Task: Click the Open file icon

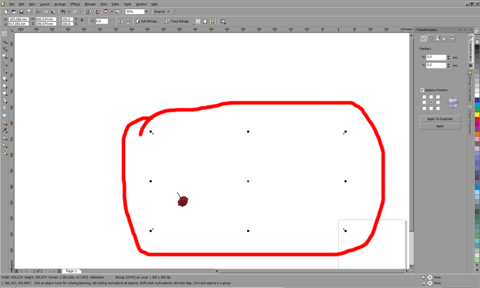Action: coord(14,12)
